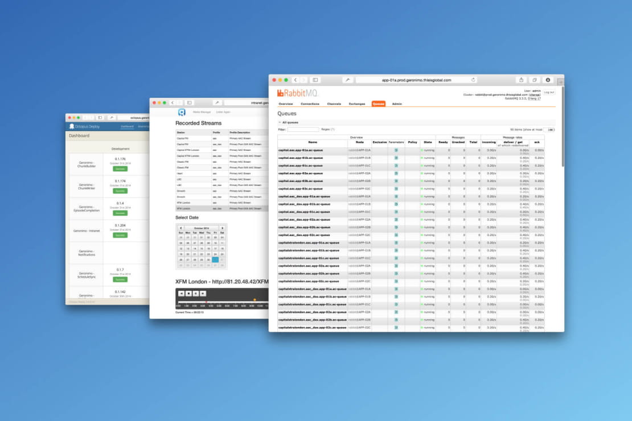This screenshot has width=632, height=421.
Task: Open the Dashboard tab in Octopus Deploy
Action: (127, 126)
